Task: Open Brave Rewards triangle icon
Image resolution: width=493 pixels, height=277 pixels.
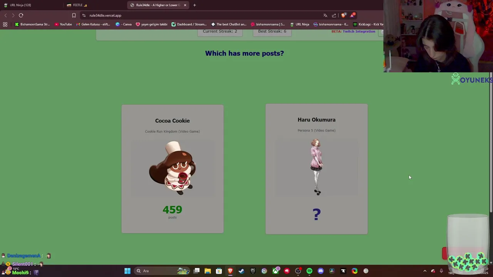Action: [352, 15]
